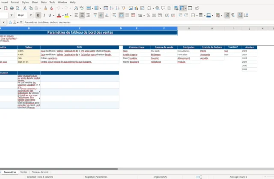Open the font color dropdown arrow
The height and width of the screenshot is (179, 274).
[x=63, y=15]
